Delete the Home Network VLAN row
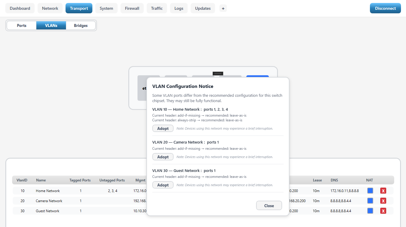Viewport: 406px width, 227px height. [x=383, y=191]
